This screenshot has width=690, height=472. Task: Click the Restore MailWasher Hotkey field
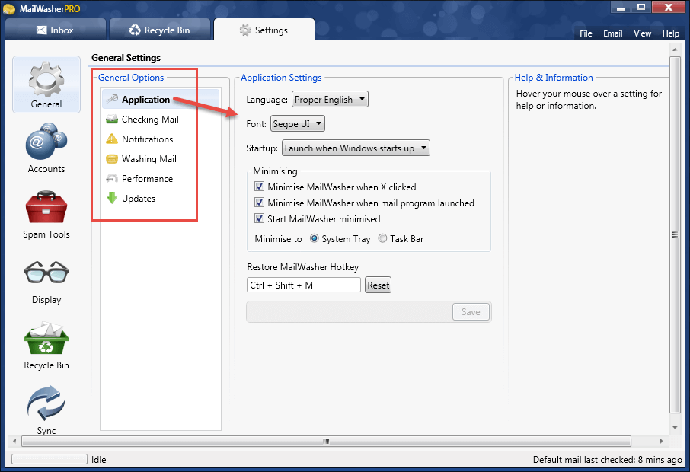point(304,285)
